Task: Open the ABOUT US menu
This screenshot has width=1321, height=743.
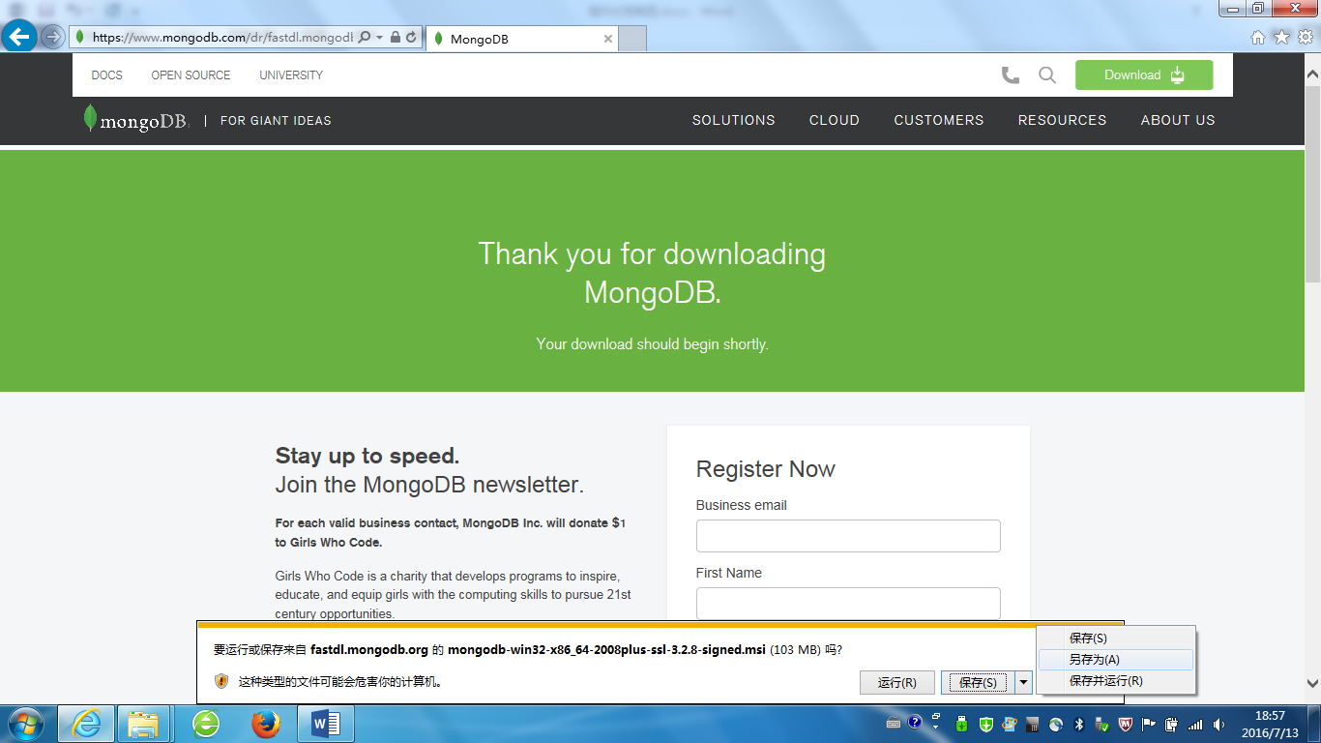Action: (1178, 120)
